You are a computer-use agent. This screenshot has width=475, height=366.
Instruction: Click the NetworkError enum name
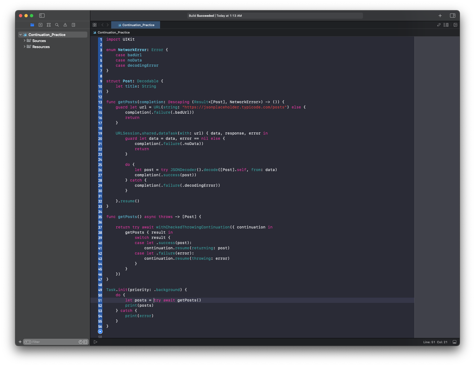pos(132,50)
